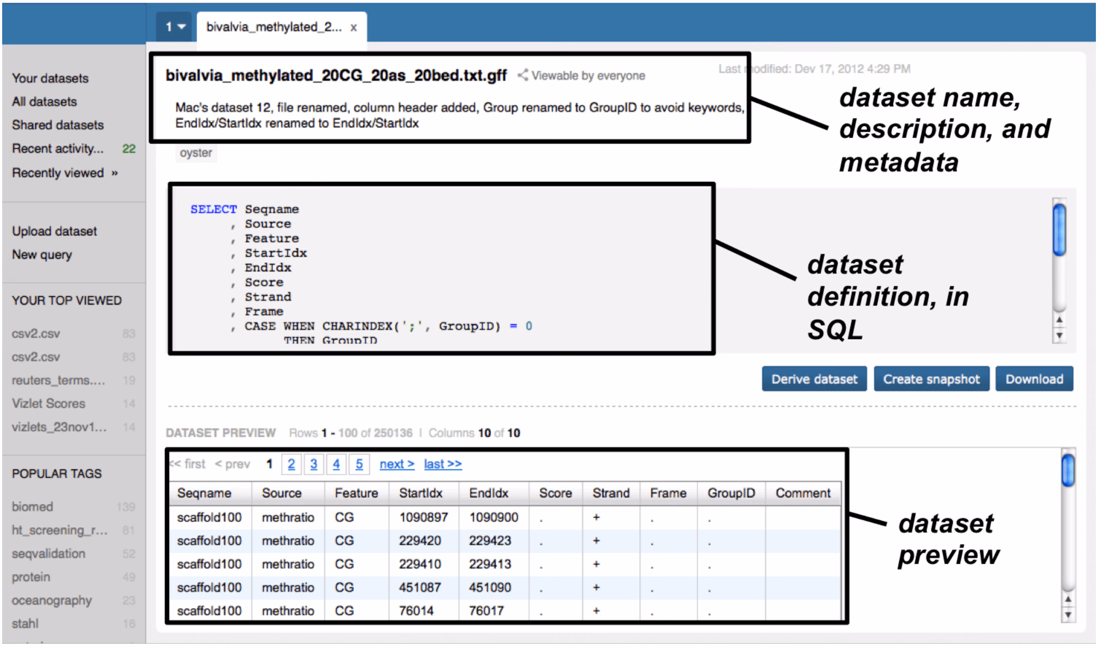Go to preview page 3

tap(314, 464)
